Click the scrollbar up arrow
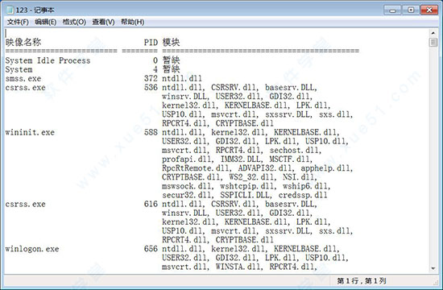The width and height of the screenshot is (443, 290). click(433, 33)
